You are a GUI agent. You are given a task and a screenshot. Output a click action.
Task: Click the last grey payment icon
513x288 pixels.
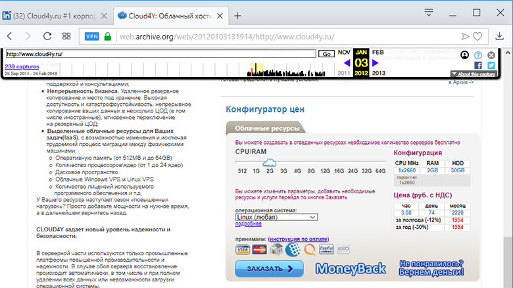coord(343,249)
